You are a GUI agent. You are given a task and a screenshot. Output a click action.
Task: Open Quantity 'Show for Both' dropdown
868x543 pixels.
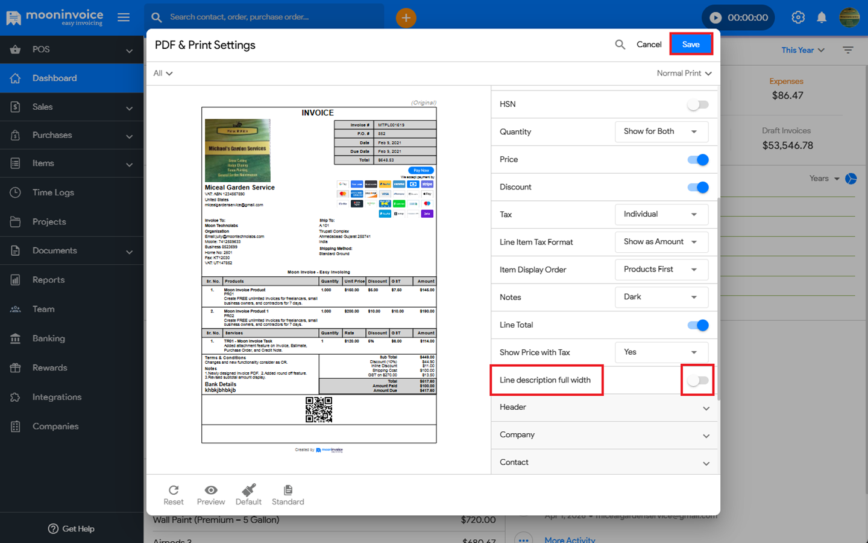(661, 132)
